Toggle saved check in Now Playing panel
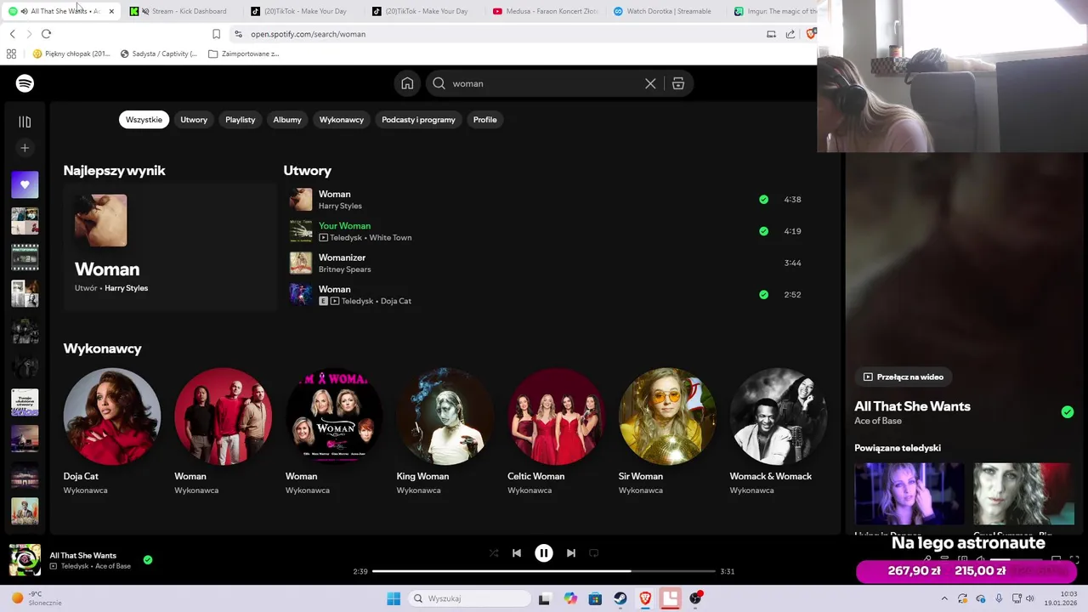The width and height of the screenshot is (1088, 612). 1068,412
